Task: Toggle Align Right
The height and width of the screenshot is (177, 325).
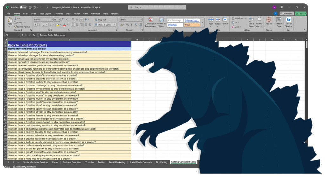Action: click(x=81, y=25)
